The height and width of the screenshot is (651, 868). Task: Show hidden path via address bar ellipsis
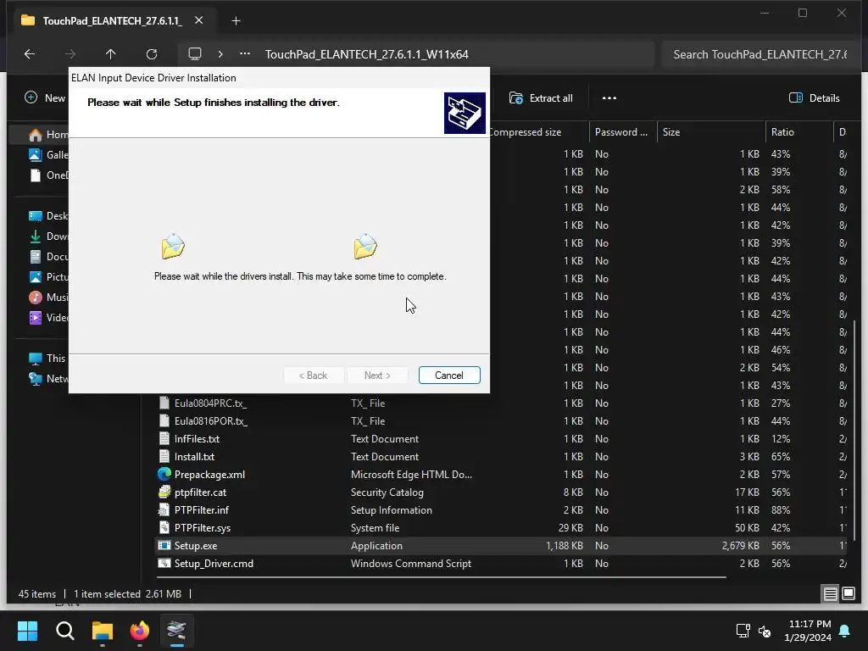click(x=245, y=53)
